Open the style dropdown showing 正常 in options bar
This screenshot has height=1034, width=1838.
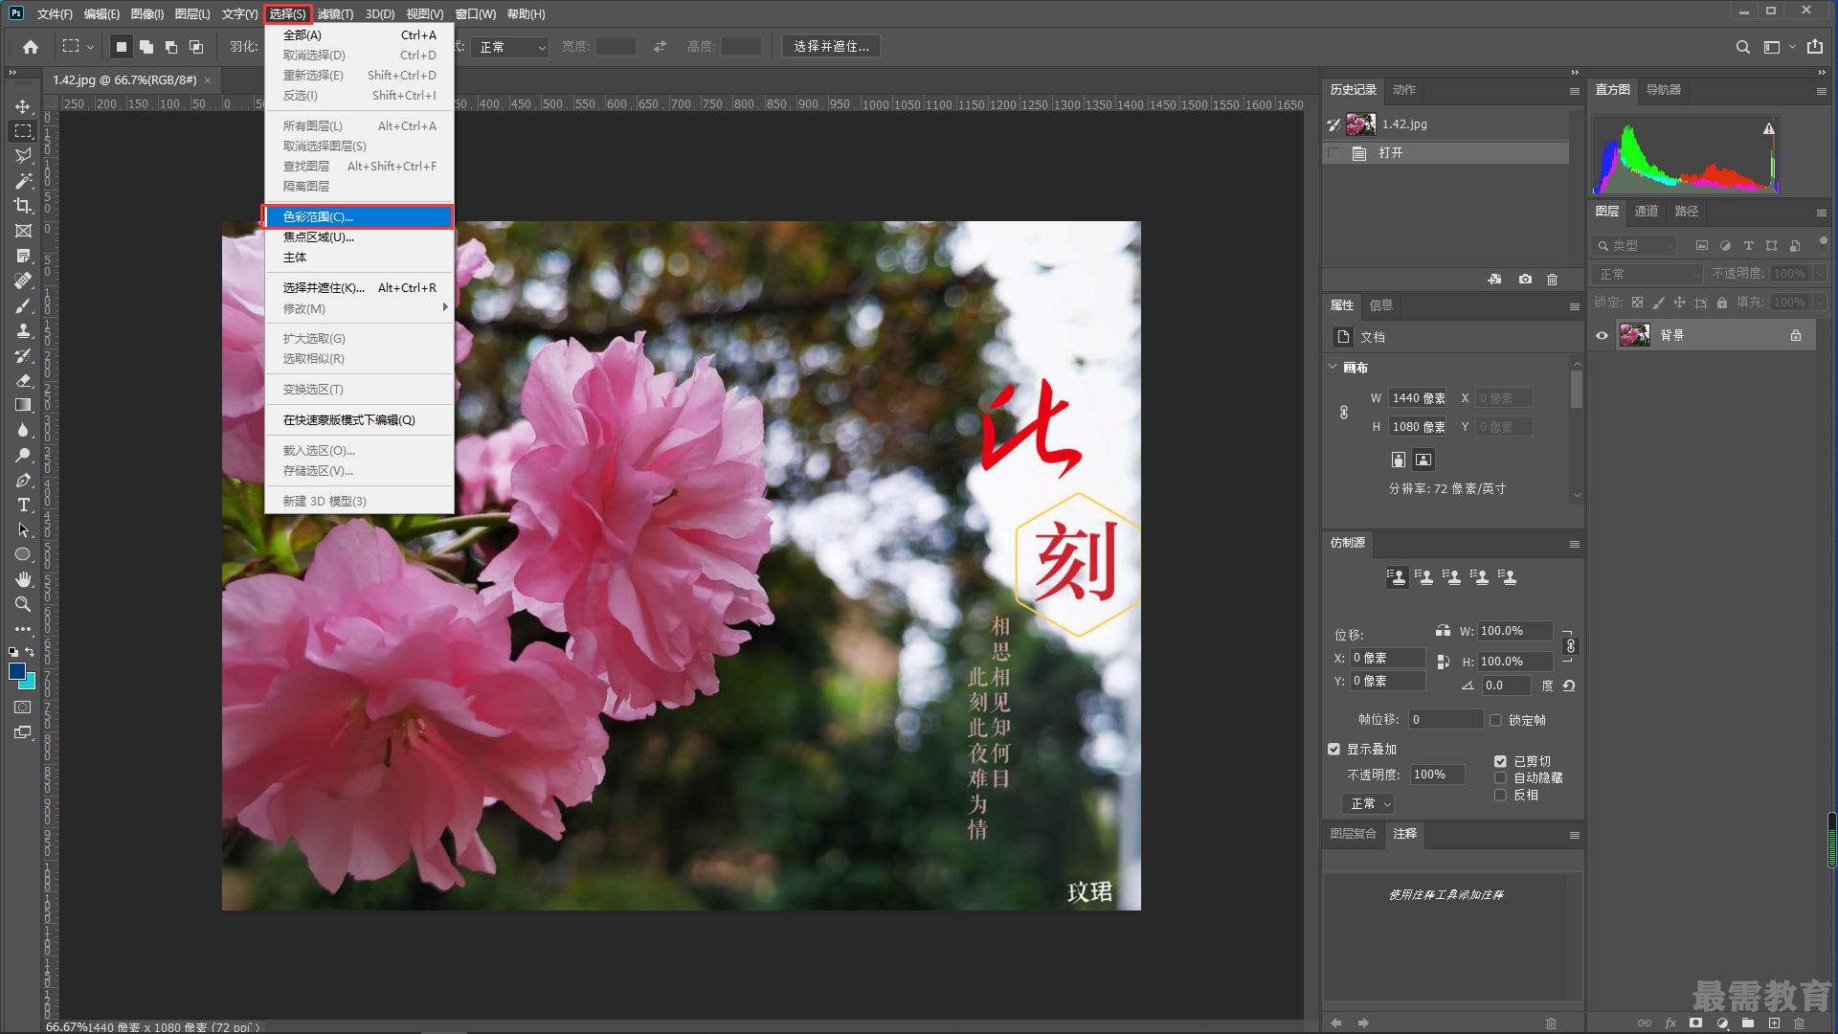[x=512, y=47]
